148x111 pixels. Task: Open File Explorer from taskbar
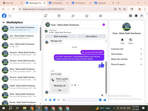[25, 108]
